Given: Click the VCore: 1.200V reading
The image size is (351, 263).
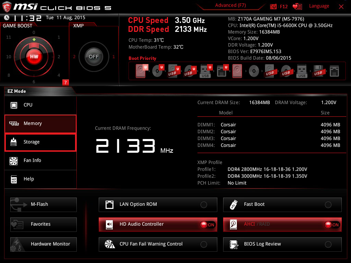Looking at the screenshot, I should 243,38.
